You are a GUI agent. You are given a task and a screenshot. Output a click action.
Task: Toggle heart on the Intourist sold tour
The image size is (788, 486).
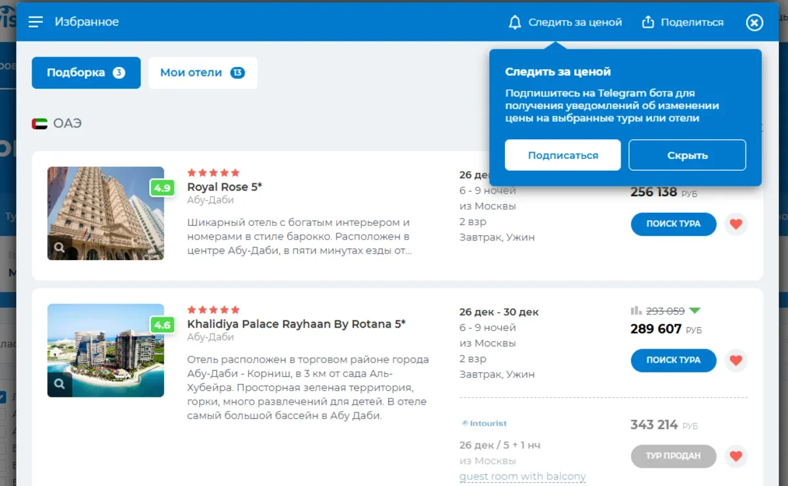735,456
